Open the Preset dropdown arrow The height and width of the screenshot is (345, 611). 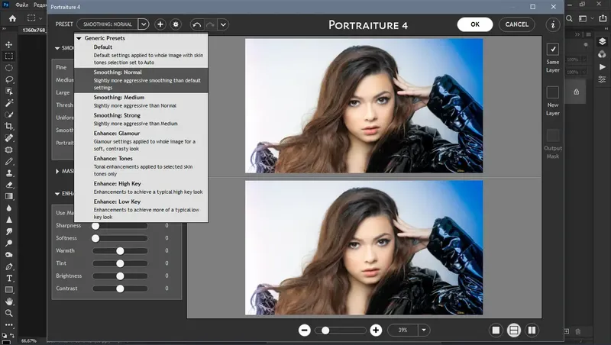144,24
